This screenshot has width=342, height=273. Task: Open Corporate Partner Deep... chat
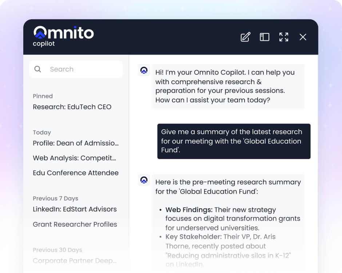point(75,261)
